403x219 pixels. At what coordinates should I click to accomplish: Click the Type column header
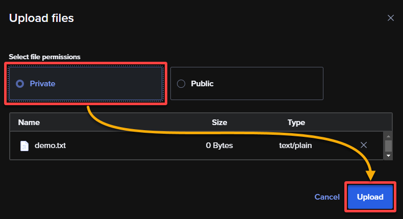(x=296, y=123)
